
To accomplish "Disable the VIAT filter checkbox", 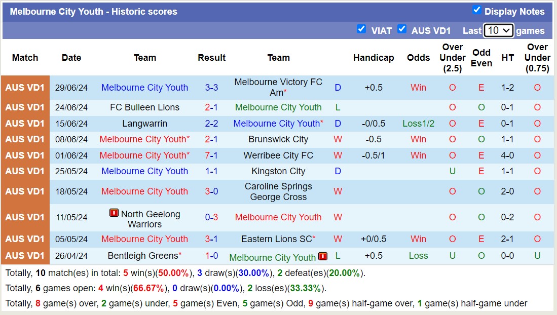I will [362, 30].
